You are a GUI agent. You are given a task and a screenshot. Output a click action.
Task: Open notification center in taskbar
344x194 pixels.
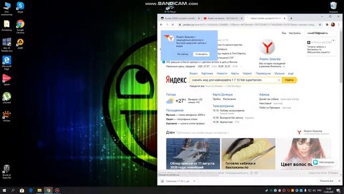(338, 190)
